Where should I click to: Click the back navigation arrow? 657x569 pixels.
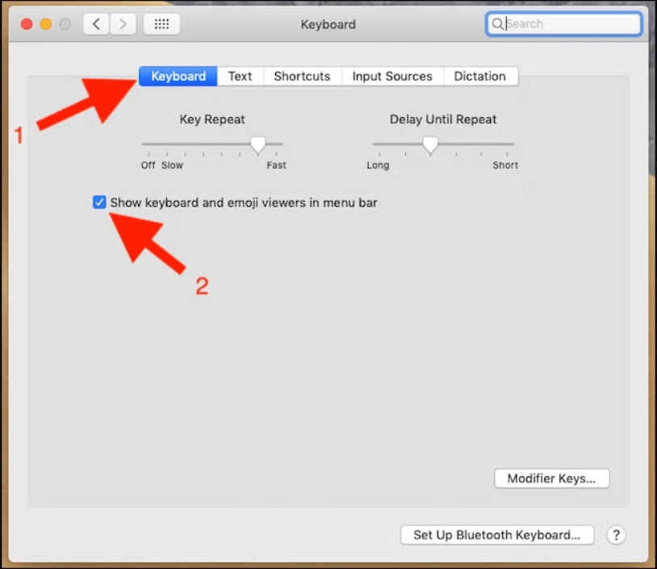tap(95, 24)
